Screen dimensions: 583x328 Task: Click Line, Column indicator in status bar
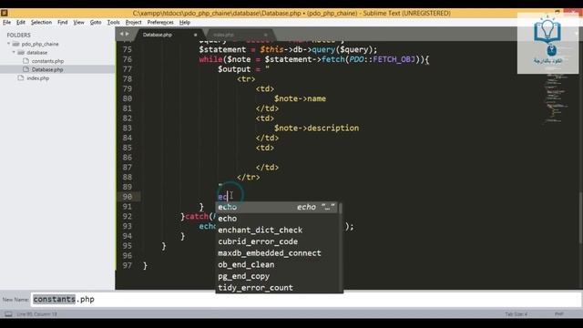click(x=36, y=314)
